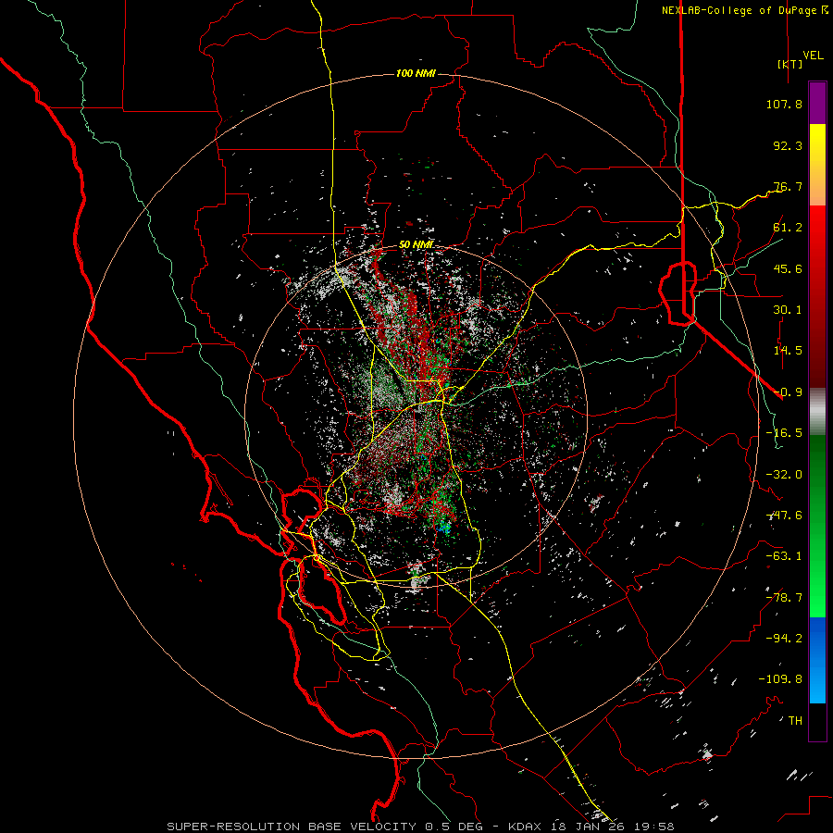Click the -63.1 velocity scale value

click(x=784, y=556)
